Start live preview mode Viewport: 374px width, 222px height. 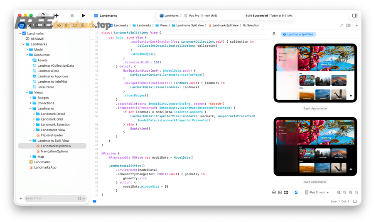[274, 192]
